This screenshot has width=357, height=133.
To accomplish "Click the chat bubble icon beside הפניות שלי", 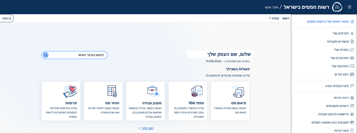I will pos(352,50).
